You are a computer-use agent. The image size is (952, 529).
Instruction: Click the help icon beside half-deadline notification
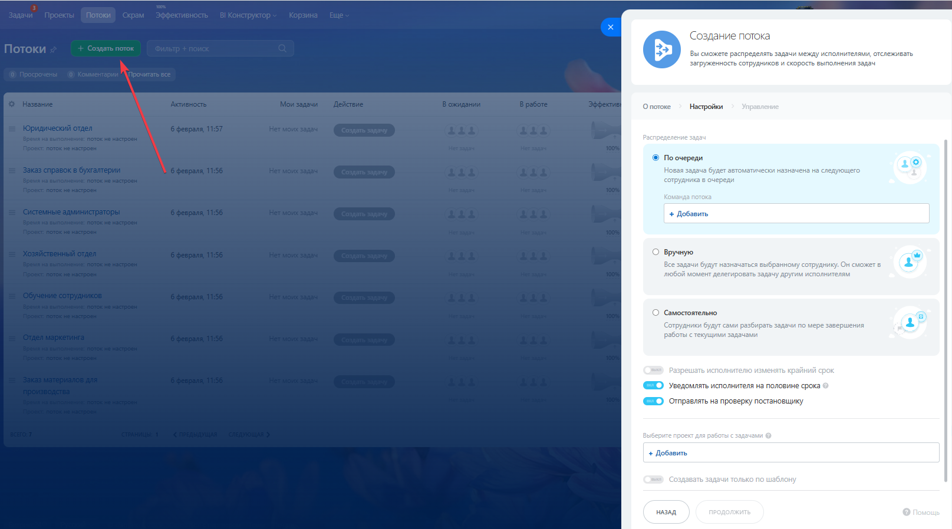825,386
